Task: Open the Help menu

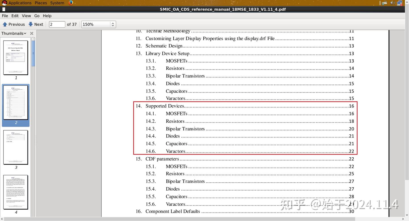Action: pyautogui.click(x=47, y=16)
